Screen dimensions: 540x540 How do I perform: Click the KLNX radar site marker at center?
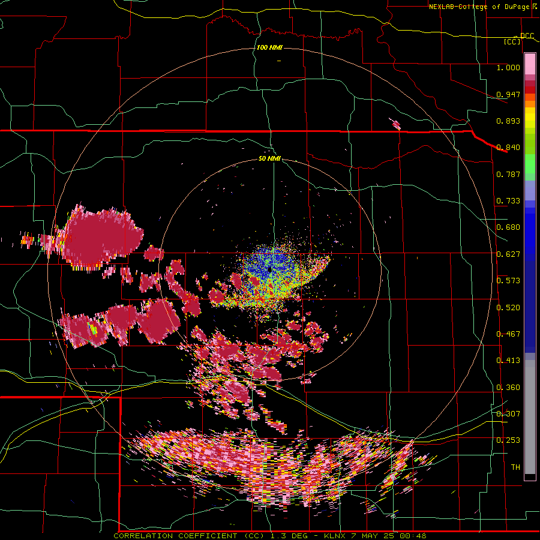click(269, 269)
